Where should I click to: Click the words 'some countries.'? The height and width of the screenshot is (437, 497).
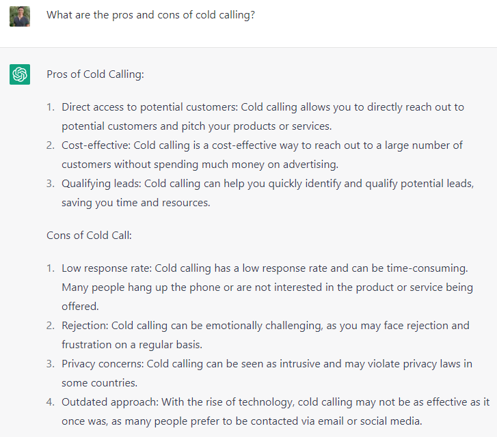[x=100, y=383]
